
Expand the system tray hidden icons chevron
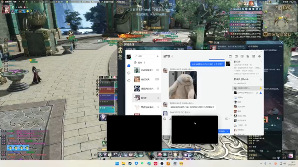tap(261, 163)
